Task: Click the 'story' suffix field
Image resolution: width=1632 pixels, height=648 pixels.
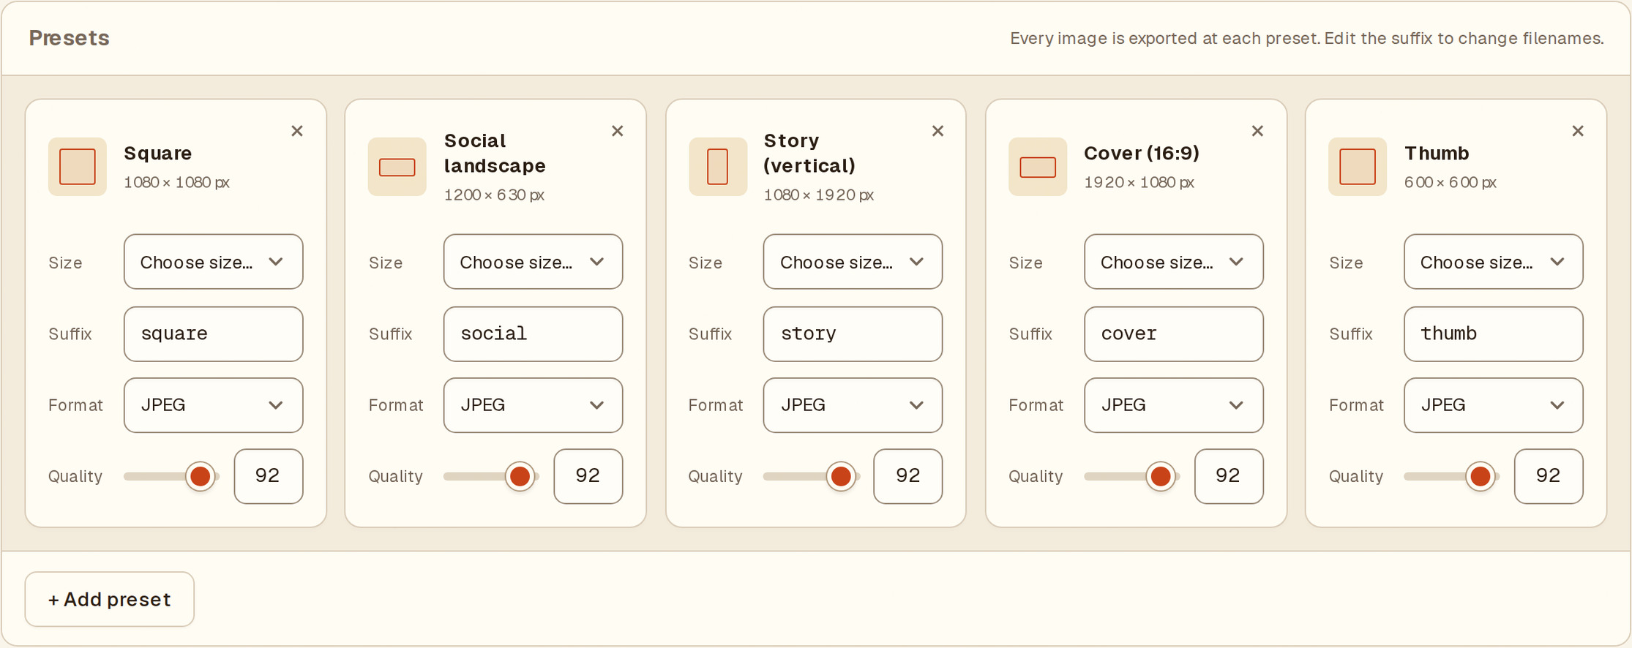Action: click(853, 334)
